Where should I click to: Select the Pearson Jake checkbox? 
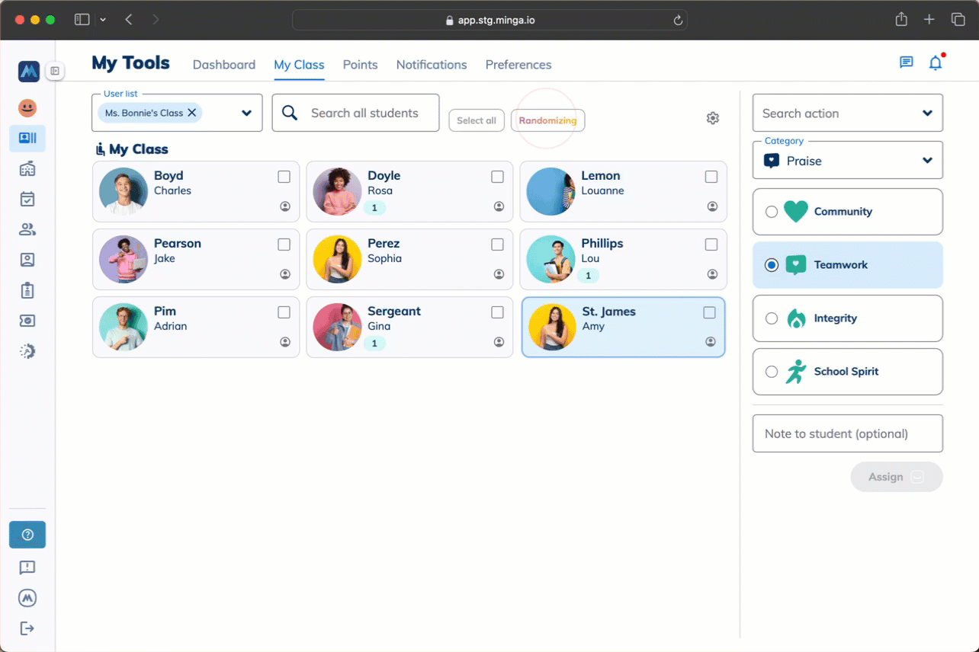[284, 244]
